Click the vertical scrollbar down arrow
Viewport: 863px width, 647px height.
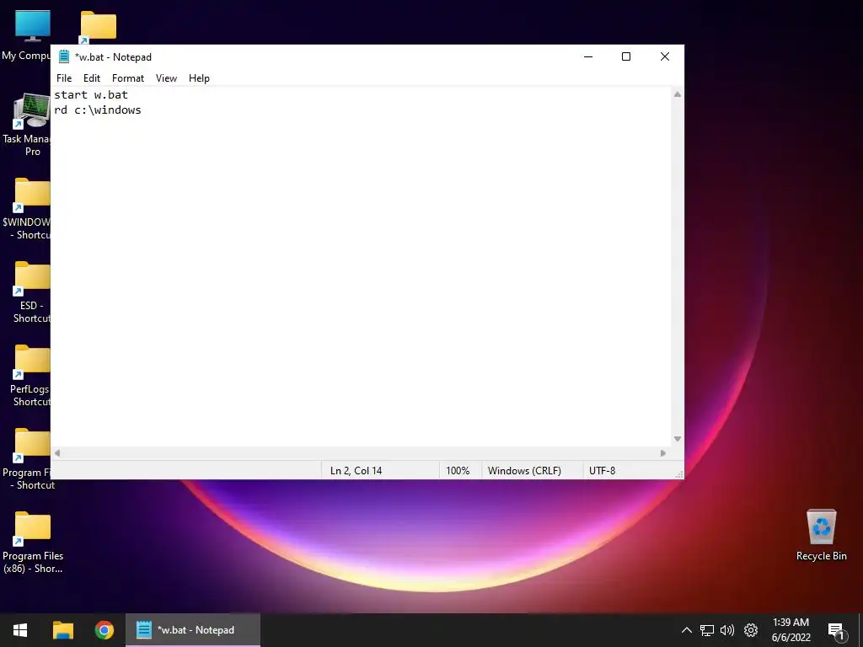click(678, 439)
